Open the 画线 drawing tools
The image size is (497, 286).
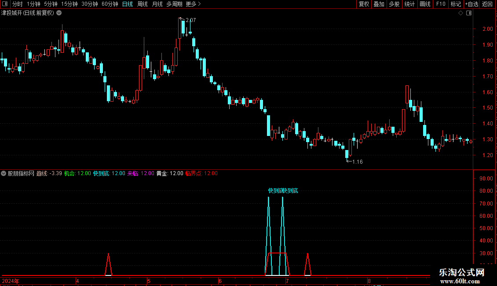(425, 4)
